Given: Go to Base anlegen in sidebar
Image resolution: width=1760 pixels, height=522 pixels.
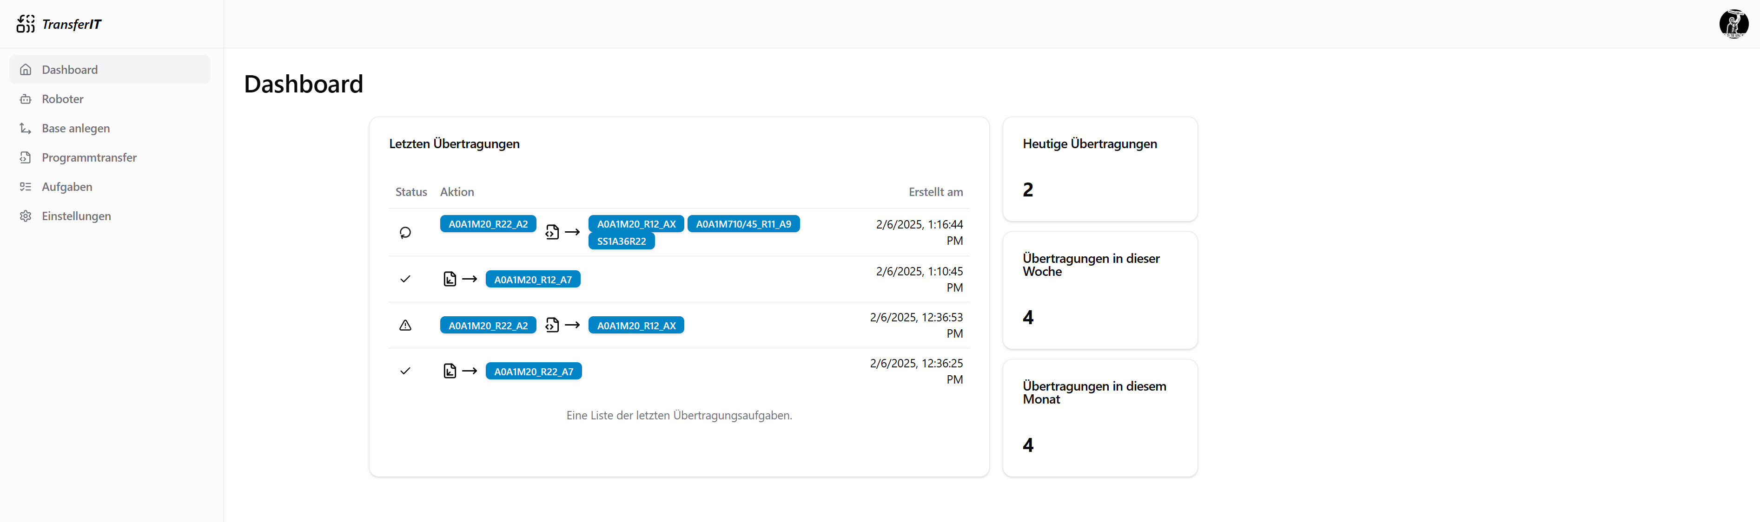Looking at the screenshot, I should pos(75,128).
